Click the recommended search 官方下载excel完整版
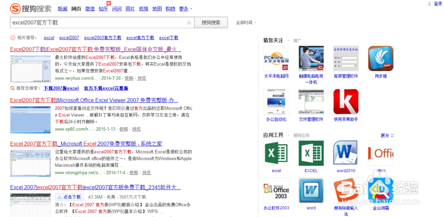444x217 pixels. pos(106,88)
